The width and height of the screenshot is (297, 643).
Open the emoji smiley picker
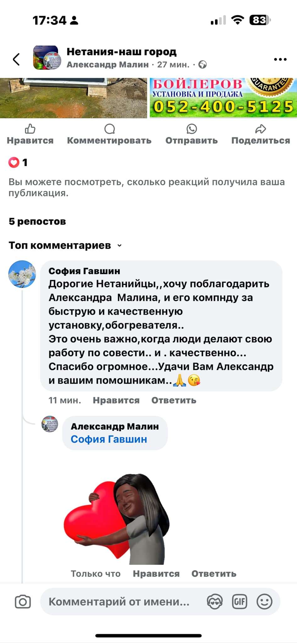click(x=264, y=602)
